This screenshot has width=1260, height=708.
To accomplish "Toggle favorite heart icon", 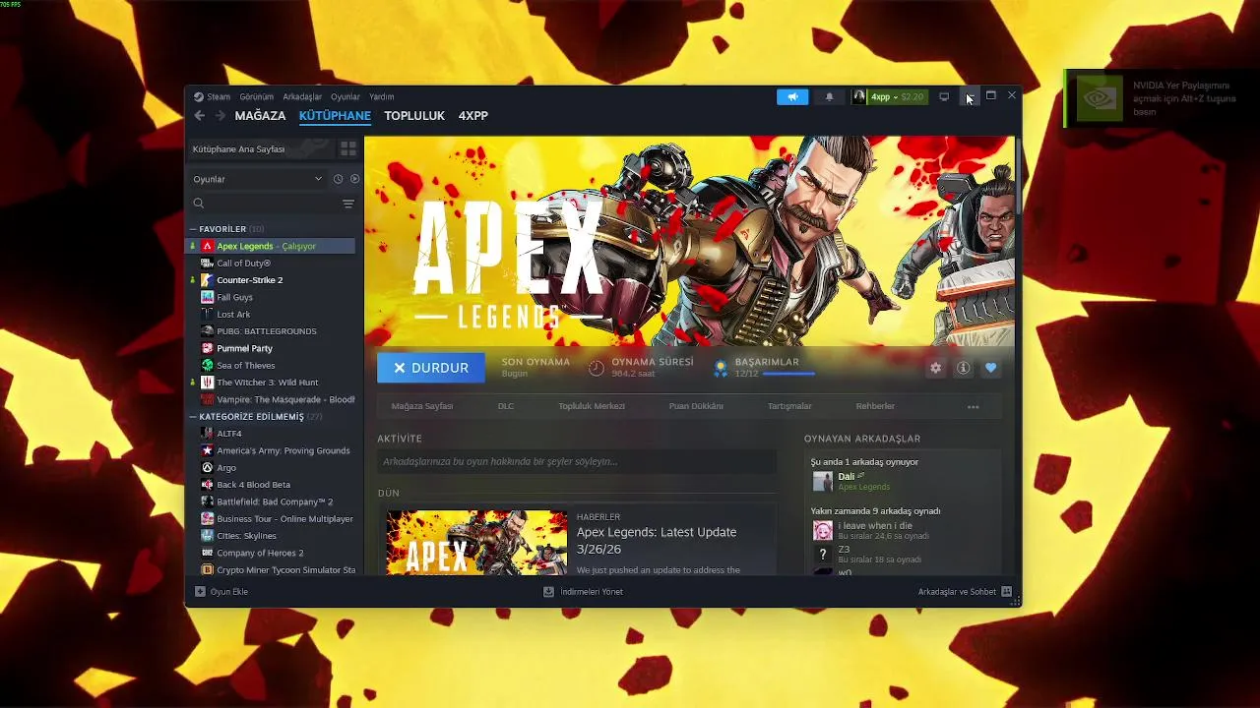I will pyautogui.click(x=990, y=368).
